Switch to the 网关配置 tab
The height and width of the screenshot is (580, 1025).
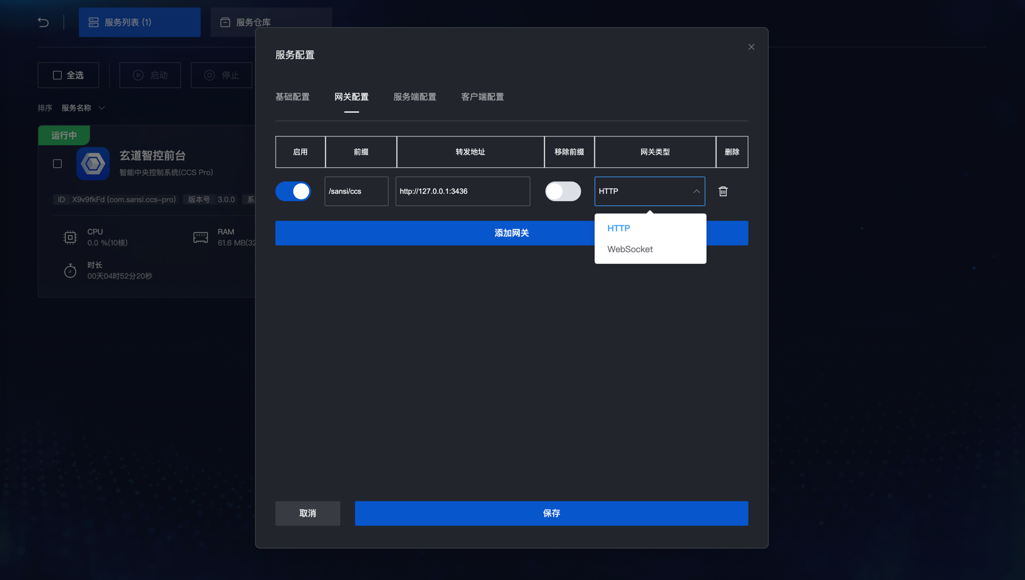[x=351, y=97]
